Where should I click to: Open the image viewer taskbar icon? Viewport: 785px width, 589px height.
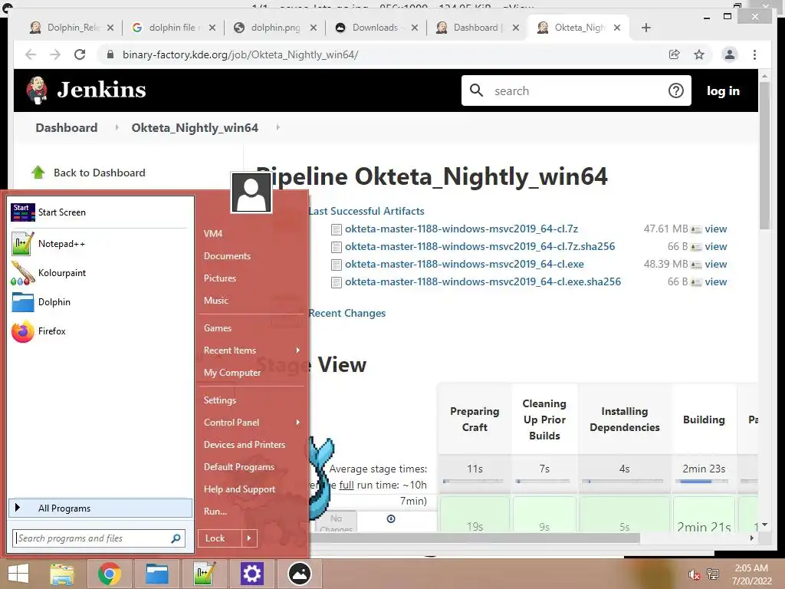click(x=300, y=574)
